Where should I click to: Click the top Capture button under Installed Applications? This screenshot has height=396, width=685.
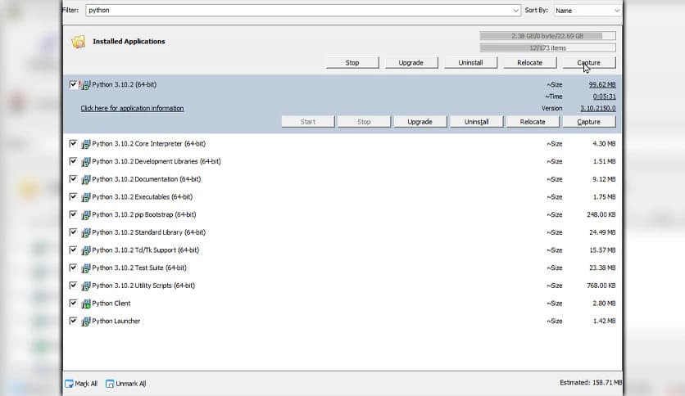589,63
